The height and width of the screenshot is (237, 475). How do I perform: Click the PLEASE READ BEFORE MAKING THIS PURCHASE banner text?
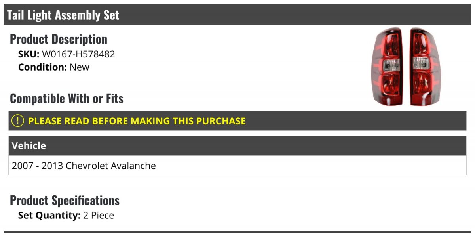tap(137, 121)
